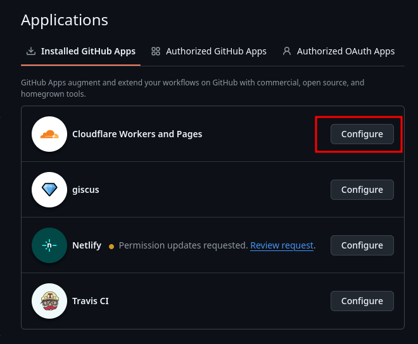
Task: Click the person icon beside Authorized OAuth Apps
Action: point(287,51)
